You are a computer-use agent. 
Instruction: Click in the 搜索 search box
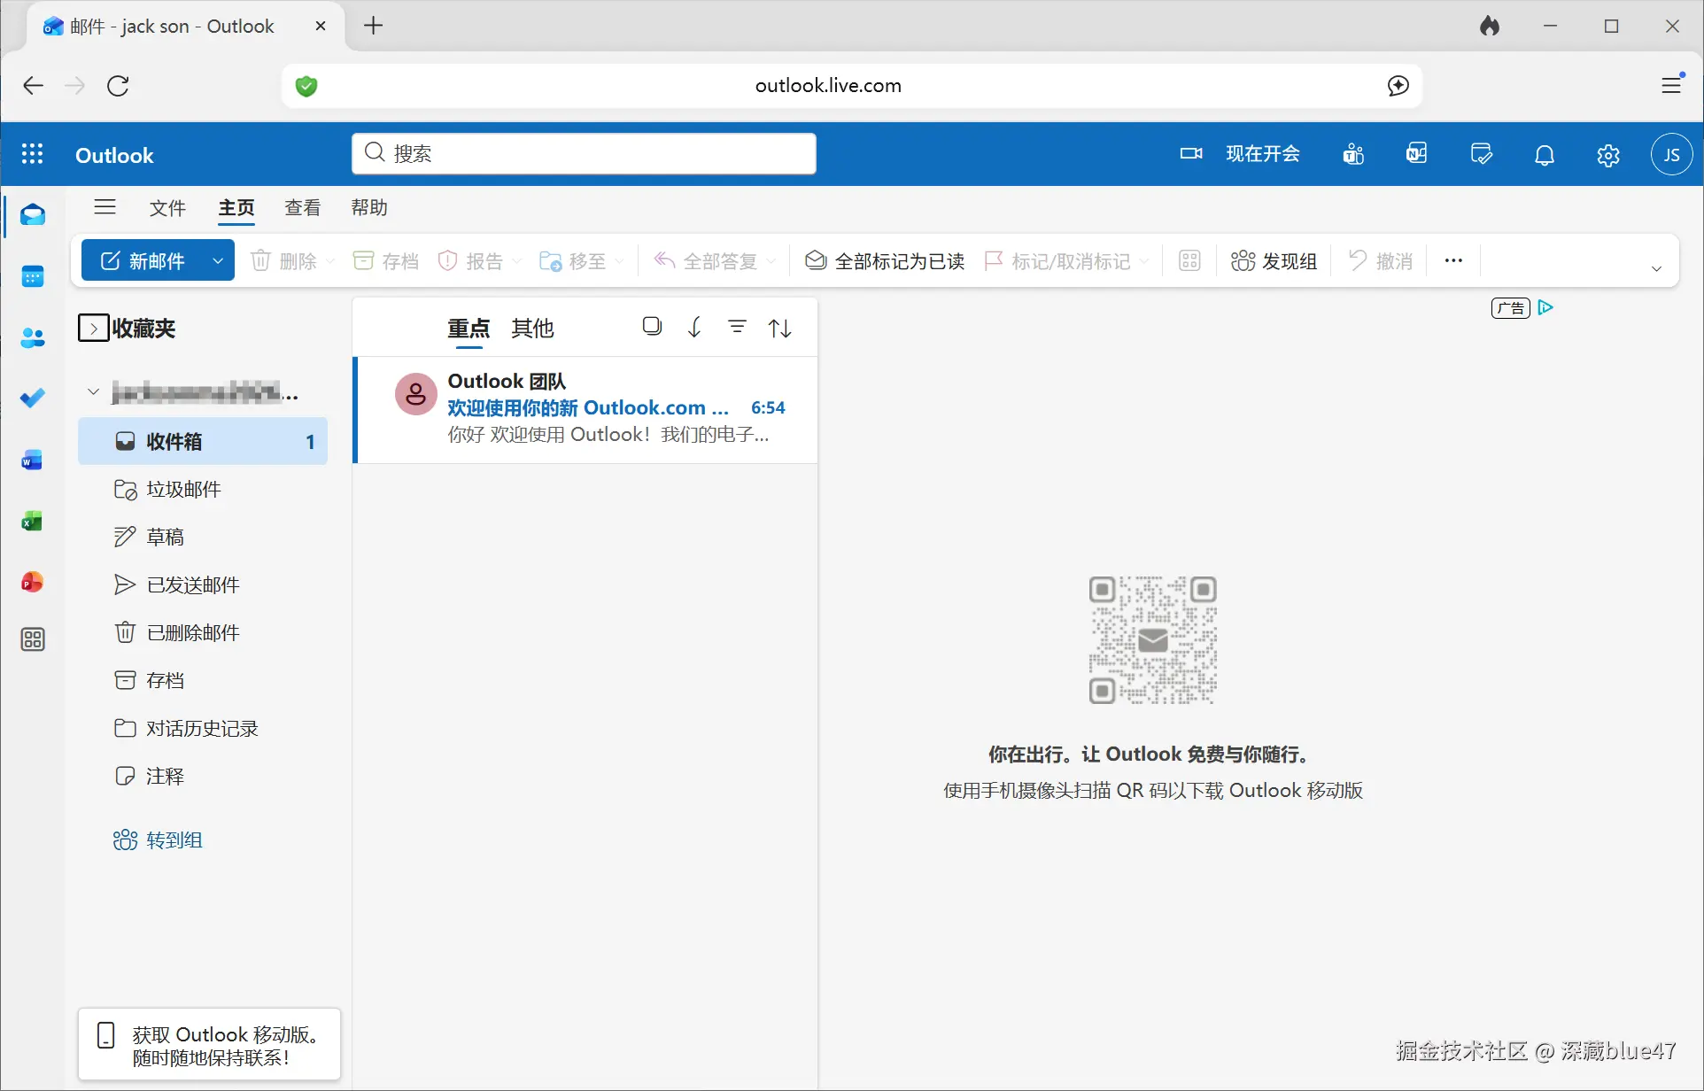point(585,153)
